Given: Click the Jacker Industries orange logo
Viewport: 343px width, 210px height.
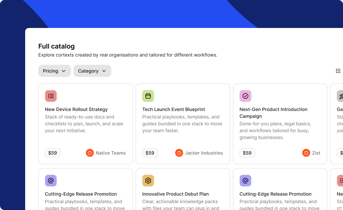Looking at the screenshot, I should coord(179,153).
